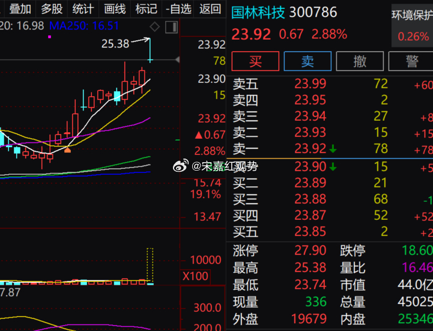Click the 13.47 price axis label

pos(207,217)
